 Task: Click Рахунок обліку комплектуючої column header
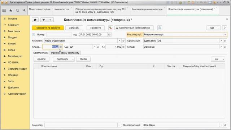point(202,66)
